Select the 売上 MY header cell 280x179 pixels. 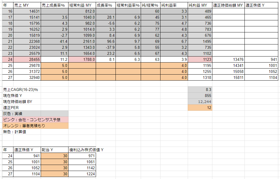27,5
